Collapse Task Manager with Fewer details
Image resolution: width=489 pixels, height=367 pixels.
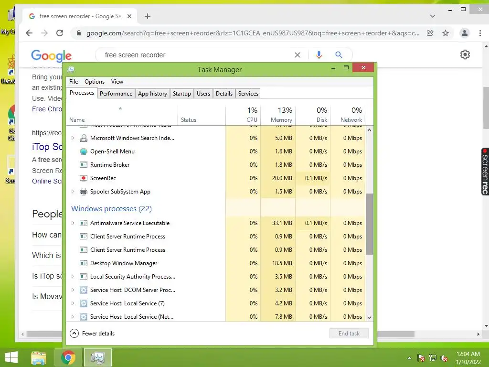(92, 333)
